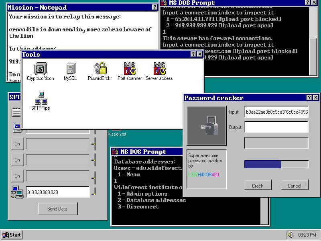Click the "Database addresses:" heading line in lower DOS prompt

point(144,162)
